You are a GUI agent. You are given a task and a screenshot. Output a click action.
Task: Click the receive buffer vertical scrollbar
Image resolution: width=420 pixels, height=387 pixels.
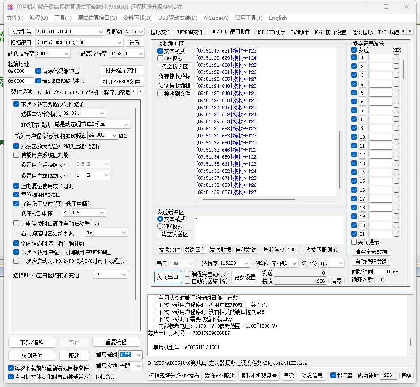pos(339,159)
